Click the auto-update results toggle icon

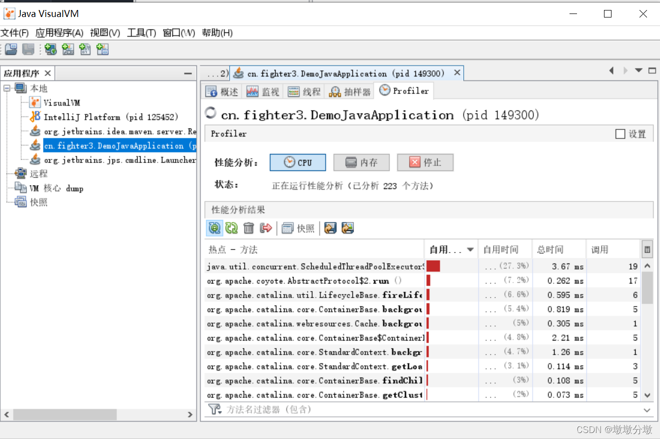(214, 228)
